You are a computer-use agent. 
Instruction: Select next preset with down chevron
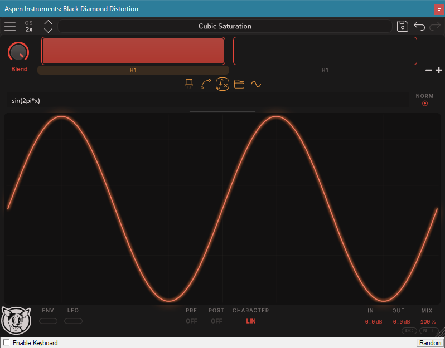point(49,30)
